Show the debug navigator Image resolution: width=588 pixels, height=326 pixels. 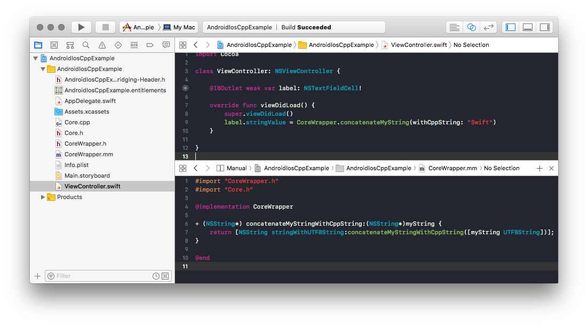coord(134,45)
